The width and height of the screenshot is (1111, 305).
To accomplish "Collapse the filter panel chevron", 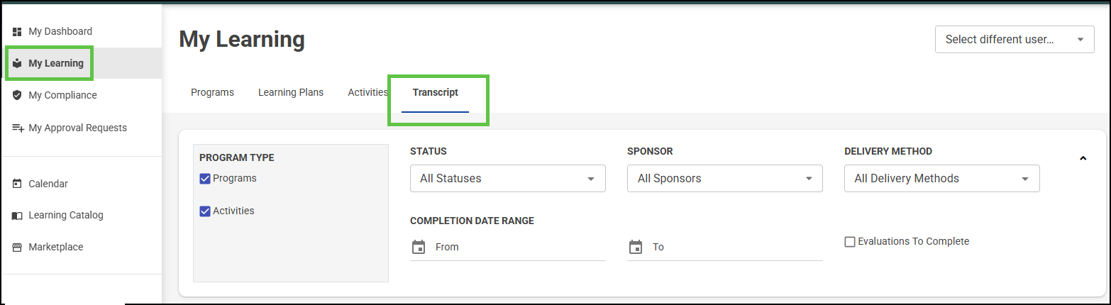I will (1083, 158).
